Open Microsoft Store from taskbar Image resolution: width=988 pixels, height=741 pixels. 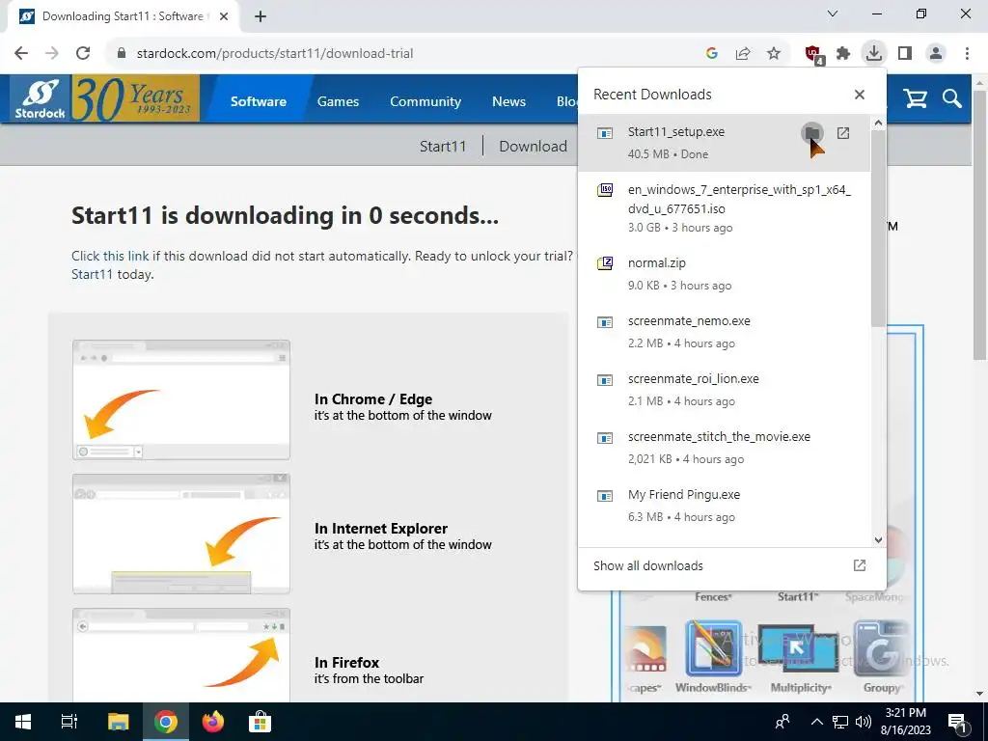point(260,722)
